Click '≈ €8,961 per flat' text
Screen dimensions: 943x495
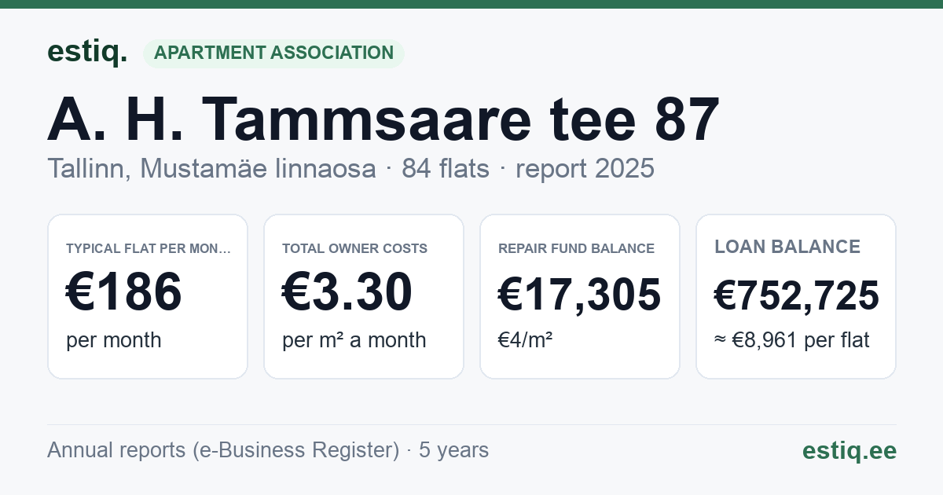click(792, 341)
